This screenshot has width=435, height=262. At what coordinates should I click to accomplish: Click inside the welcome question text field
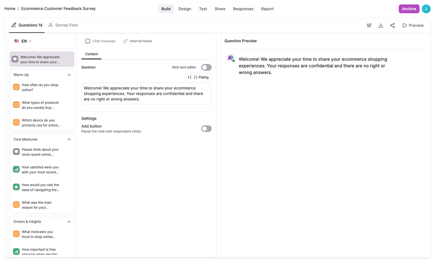coord(146,93)
